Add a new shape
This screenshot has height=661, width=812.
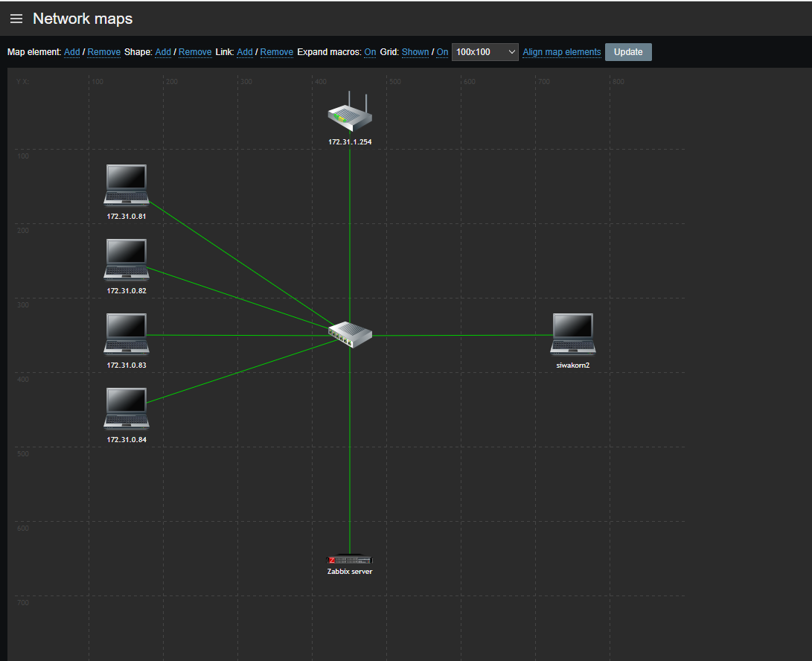tap(163, 52)
